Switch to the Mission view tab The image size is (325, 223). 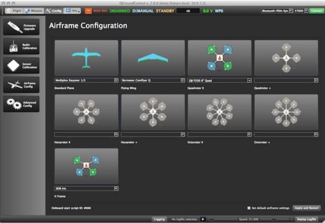pos(34,11)
